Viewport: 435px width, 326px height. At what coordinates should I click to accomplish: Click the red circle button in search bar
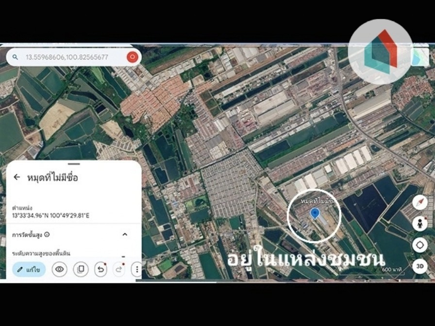click(133, 57)
